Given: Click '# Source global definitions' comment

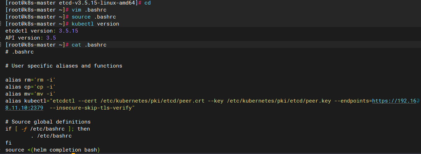Looking at the screenshot, I should click(x=48, y=122).
